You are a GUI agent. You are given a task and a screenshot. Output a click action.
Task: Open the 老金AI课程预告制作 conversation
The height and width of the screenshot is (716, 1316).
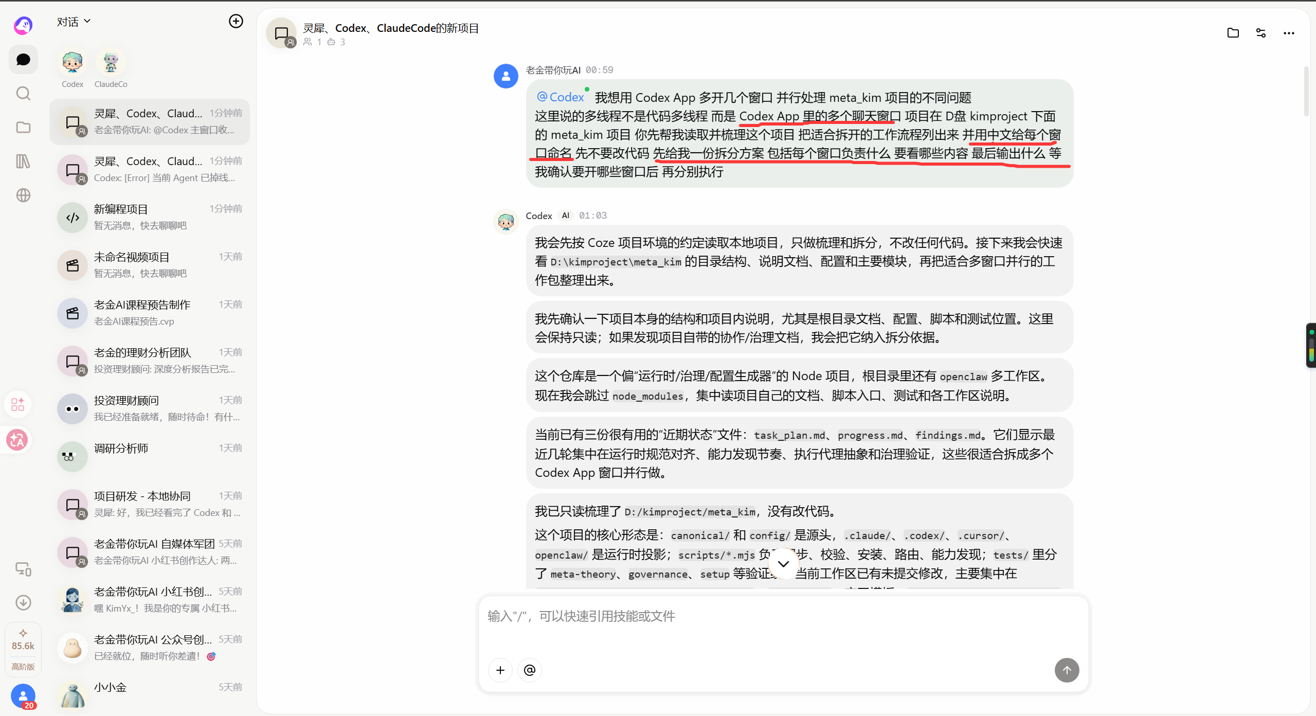click(150, 313)
